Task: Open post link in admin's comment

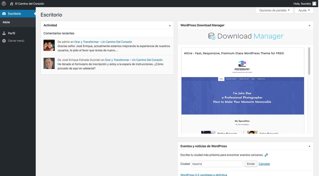Action: [103, 42]
